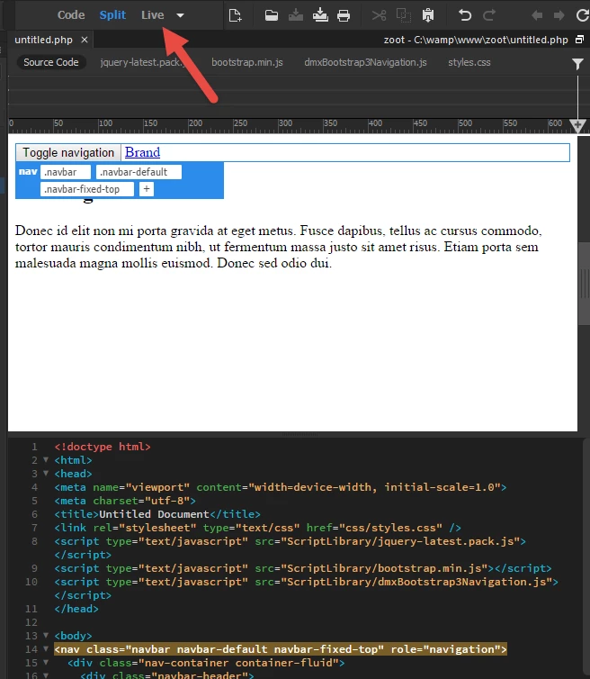Select the .navbar-default class chip
This screenshot has width=590, height=679.
point(139,172)
